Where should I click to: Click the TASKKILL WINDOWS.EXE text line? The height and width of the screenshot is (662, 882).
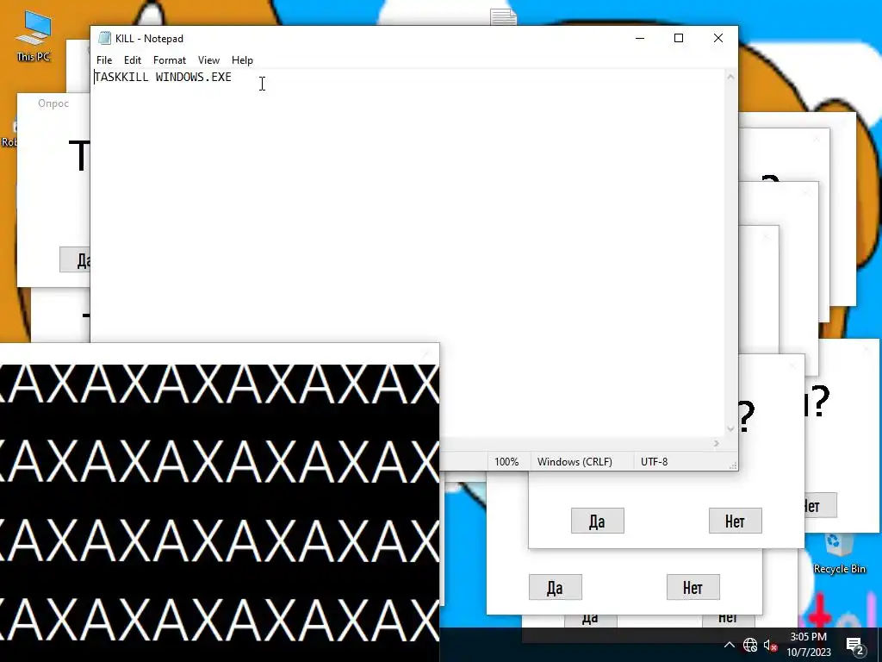coord(163,77)
